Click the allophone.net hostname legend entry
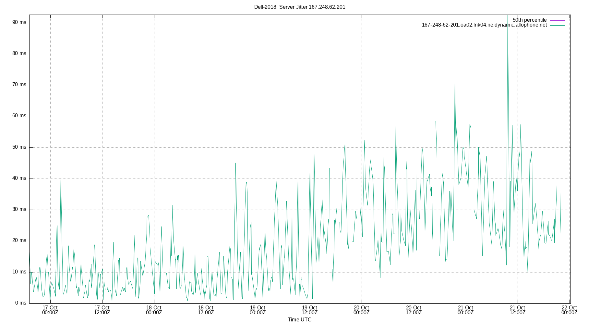This screenshot has height=324, width=600. click(x=484, y=25)
